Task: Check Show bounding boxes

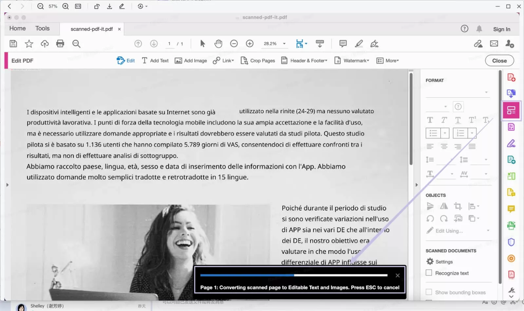Action: click(429, 292)
